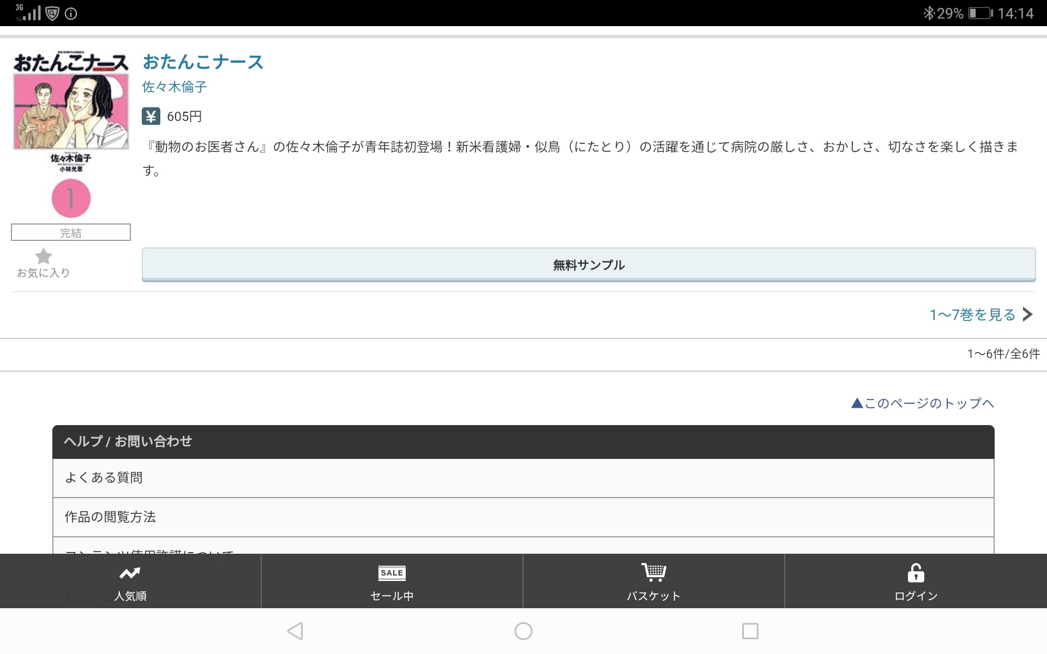This screenshot has width=1047, height=654.
Task: Tap the yen price icon
Action: pyautogui.click(x=151, y=116)
